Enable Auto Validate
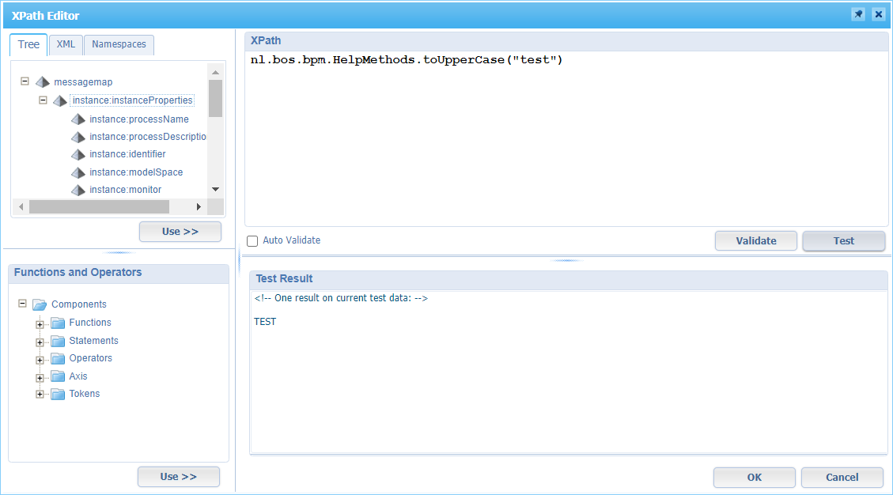Viewport: 893px width, 495px height. 252,240
